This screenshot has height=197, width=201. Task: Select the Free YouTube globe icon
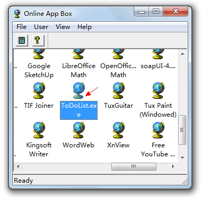[158, 130]
